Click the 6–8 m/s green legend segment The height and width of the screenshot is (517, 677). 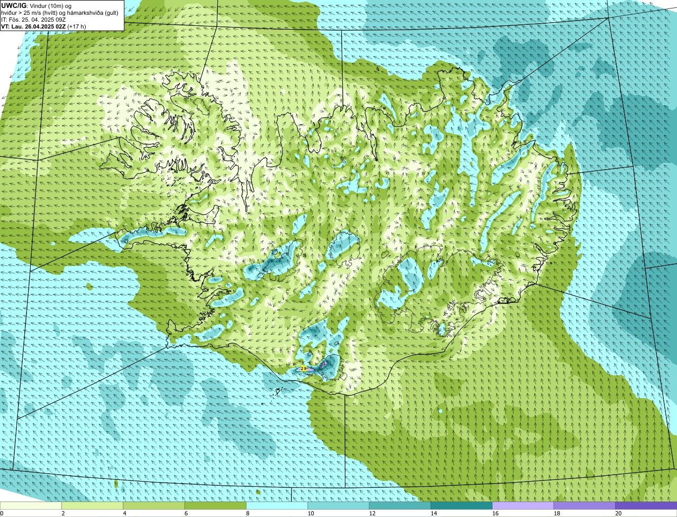[x=215, y=506]
